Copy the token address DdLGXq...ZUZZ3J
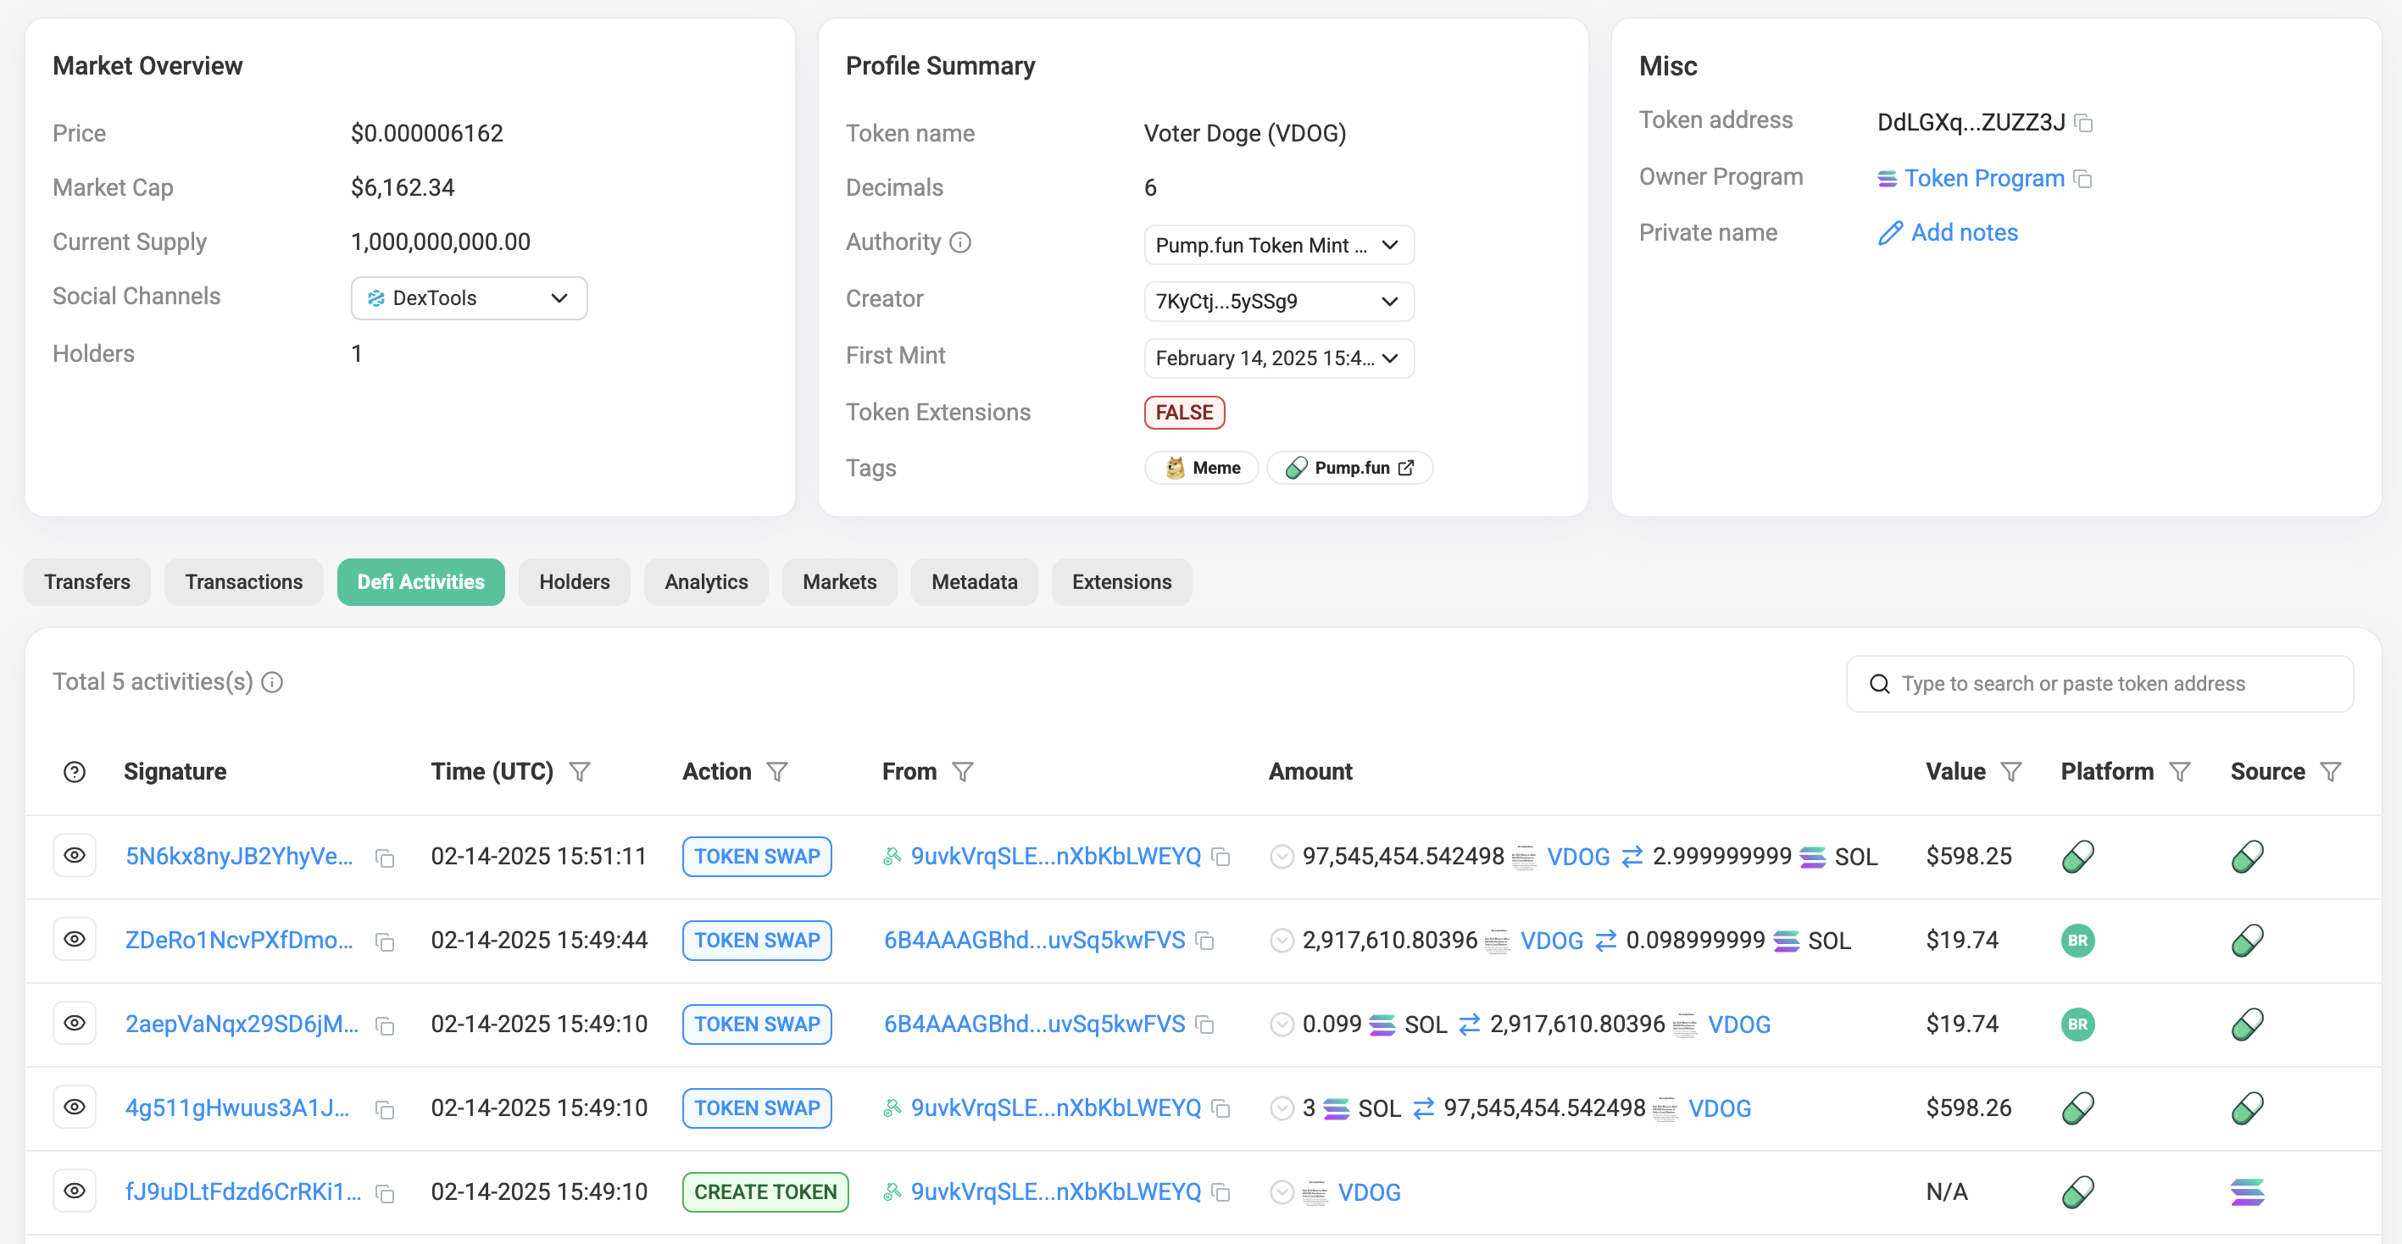The image size is (2402, 1244). point(2084,123)
